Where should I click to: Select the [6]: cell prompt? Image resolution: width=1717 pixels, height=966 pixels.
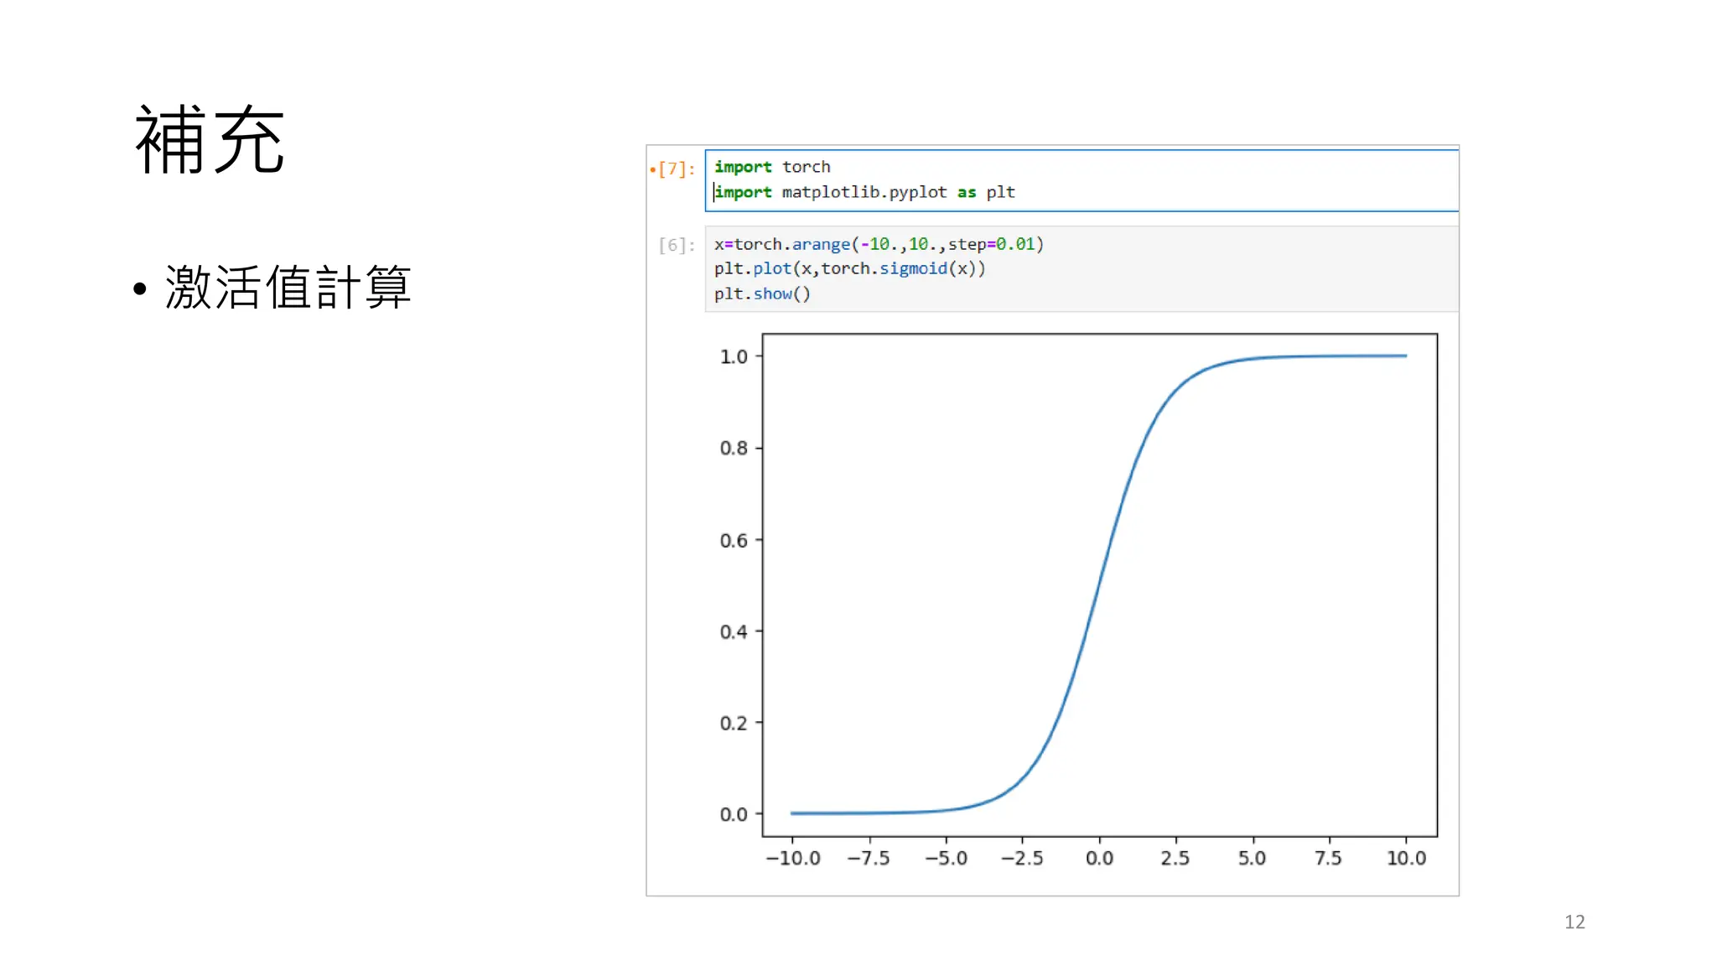click(x=677, y=246)
